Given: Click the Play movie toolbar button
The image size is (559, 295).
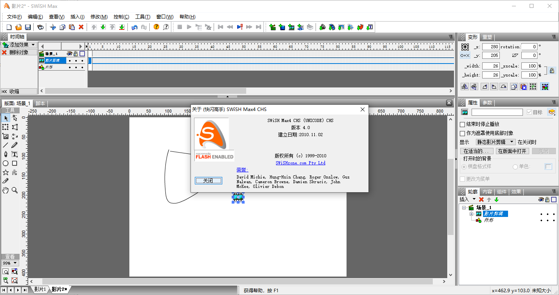Looking at the screenshot, I should (189, 27).
